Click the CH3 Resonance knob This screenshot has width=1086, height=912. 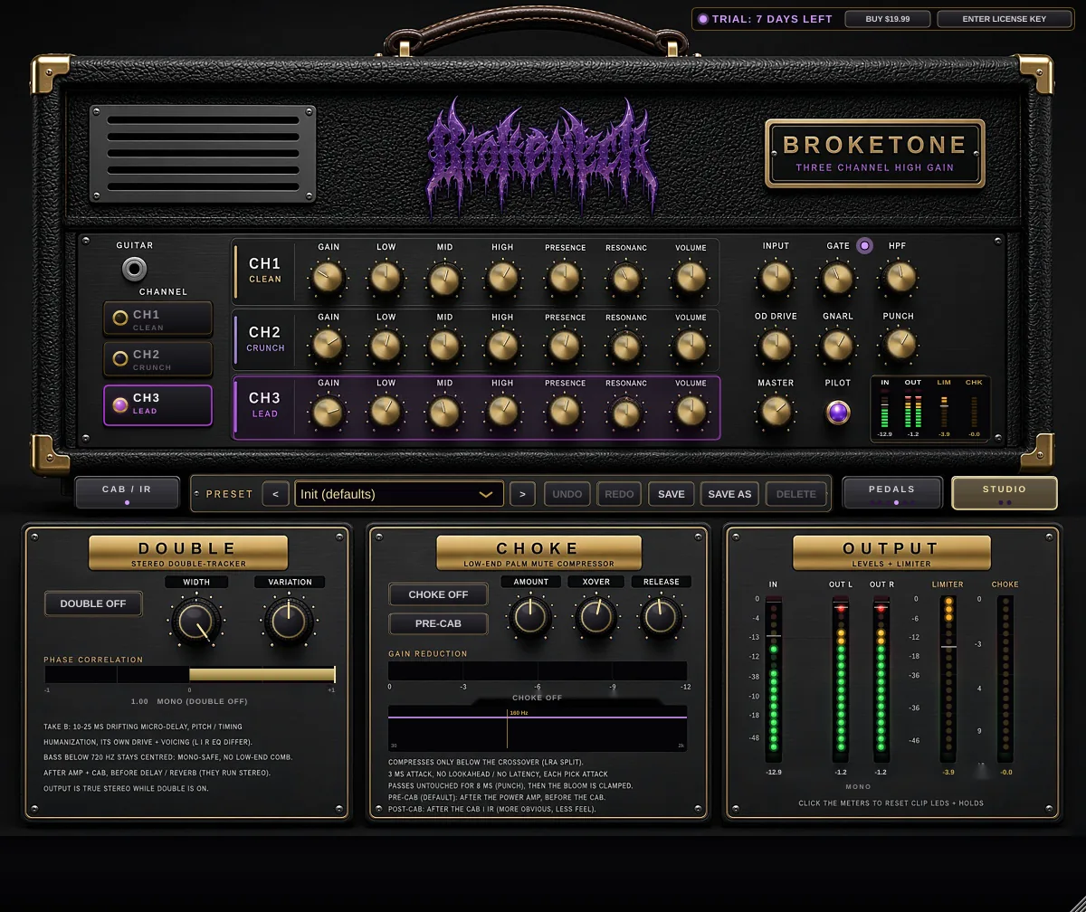(626, 412)
